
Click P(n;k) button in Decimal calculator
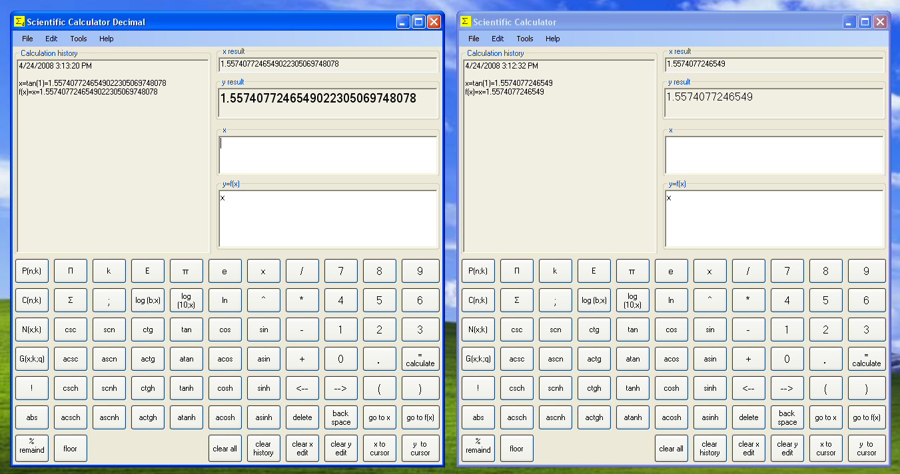[x=32, y=271]
